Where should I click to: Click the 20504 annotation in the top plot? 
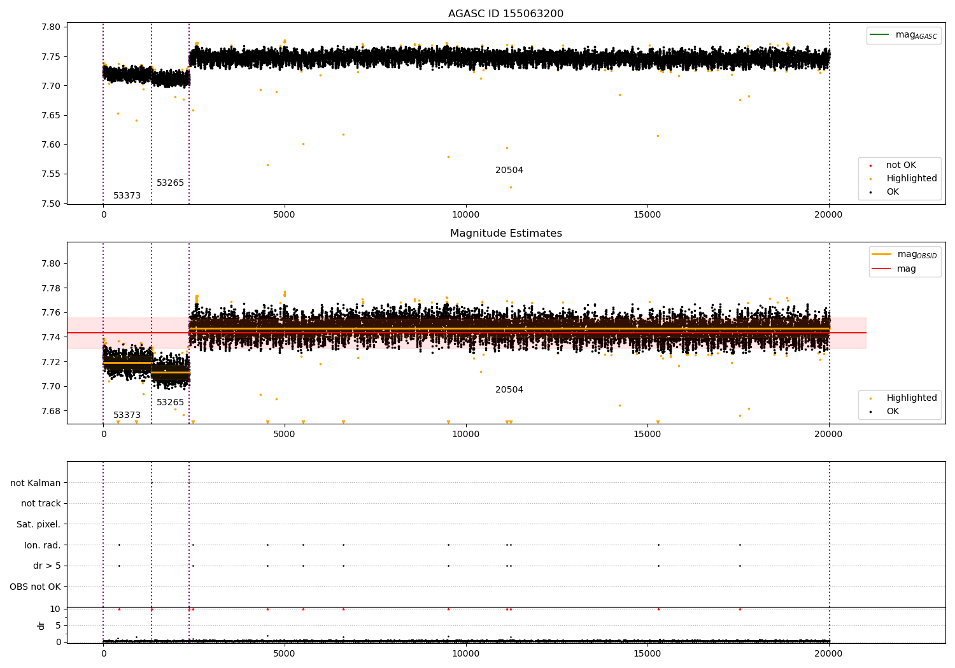pos(509,170)
